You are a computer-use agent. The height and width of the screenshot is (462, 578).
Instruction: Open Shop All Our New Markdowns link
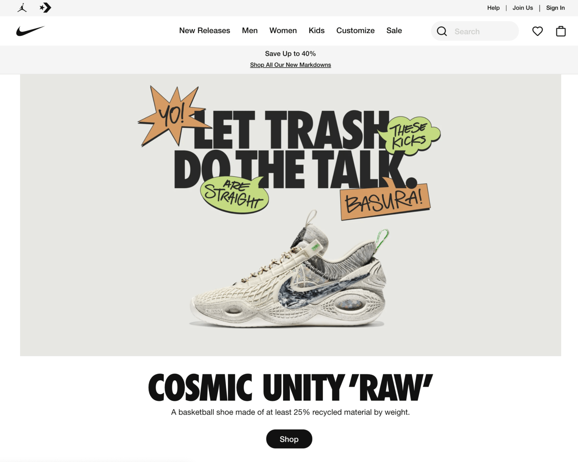[291, 65]
